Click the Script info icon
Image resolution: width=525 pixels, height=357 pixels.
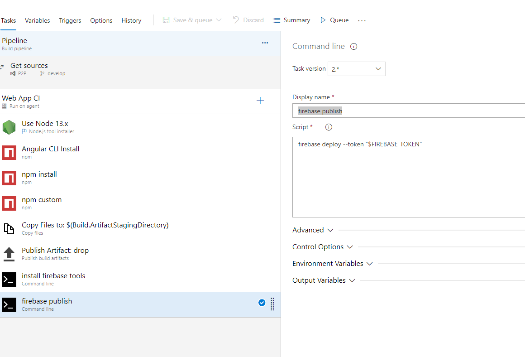pyautogui.click(x=329, y=127)
